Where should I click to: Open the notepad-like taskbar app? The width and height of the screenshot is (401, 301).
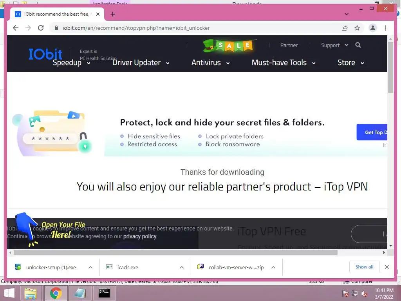click(80, 293)
